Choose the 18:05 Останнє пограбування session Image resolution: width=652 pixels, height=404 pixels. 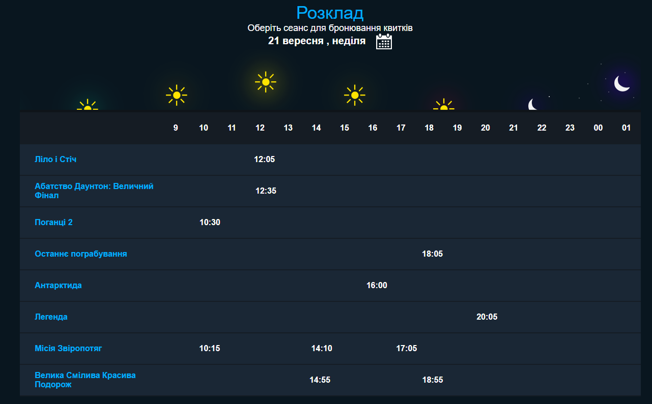point(432,254)
